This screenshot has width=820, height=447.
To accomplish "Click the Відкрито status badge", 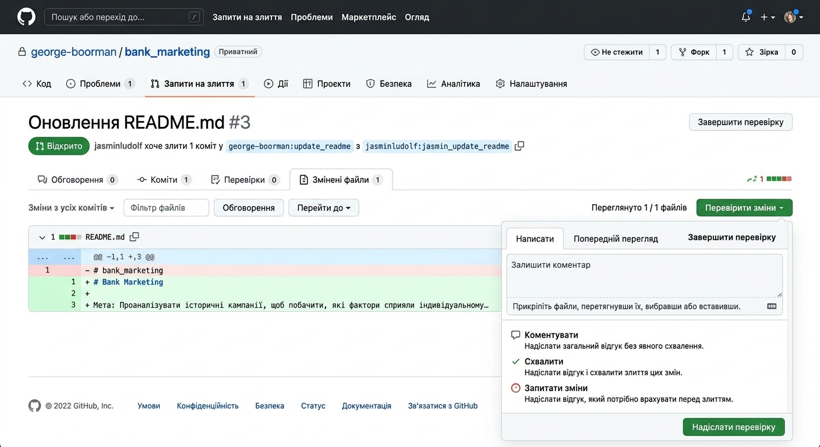I will [x=59, y=146].
